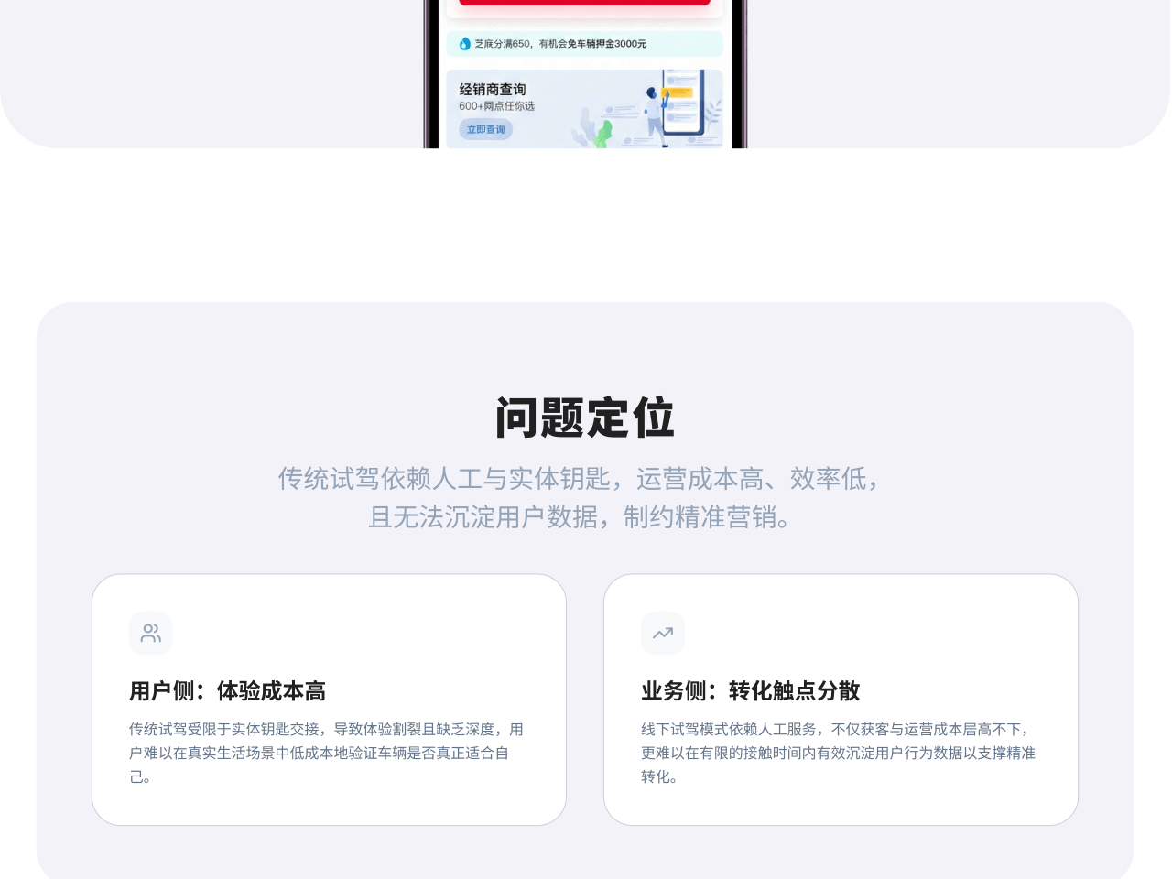Click the 问题定位 section heading
Screen dimensions: 1172x879
pyautogui.click(x=584, y=418)
